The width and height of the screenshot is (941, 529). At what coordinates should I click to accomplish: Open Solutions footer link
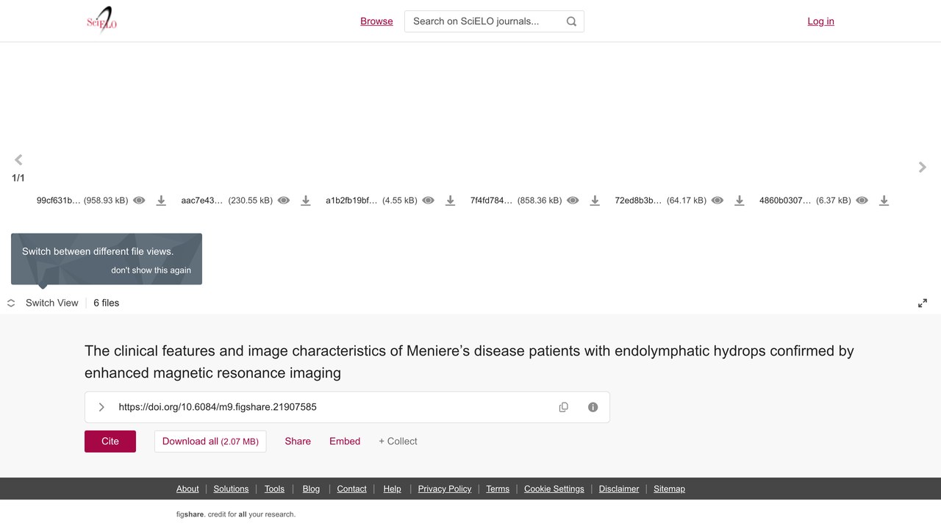point(232,489)
